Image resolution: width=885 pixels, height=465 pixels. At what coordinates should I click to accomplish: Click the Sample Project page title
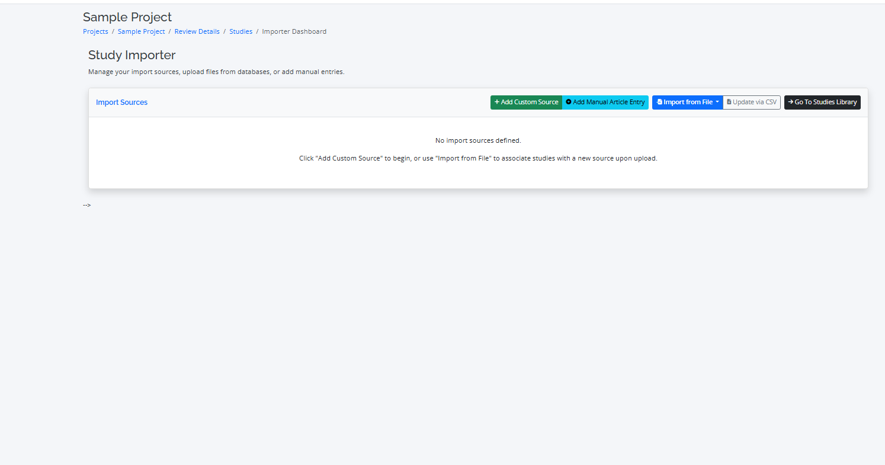(x=127, y=17)
